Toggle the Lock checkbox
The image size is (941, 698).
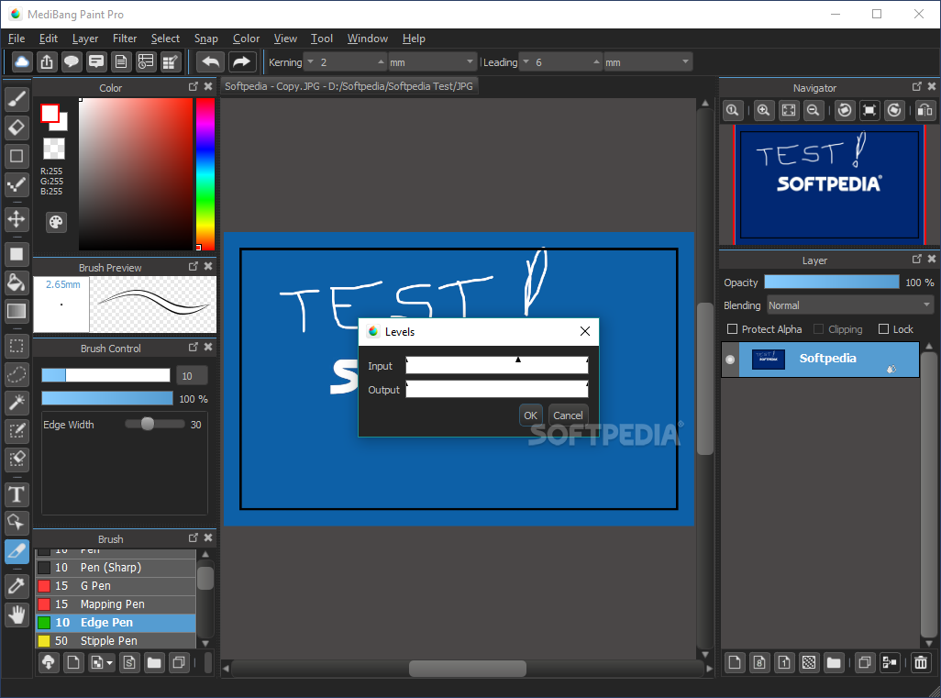tap(883, 329)
